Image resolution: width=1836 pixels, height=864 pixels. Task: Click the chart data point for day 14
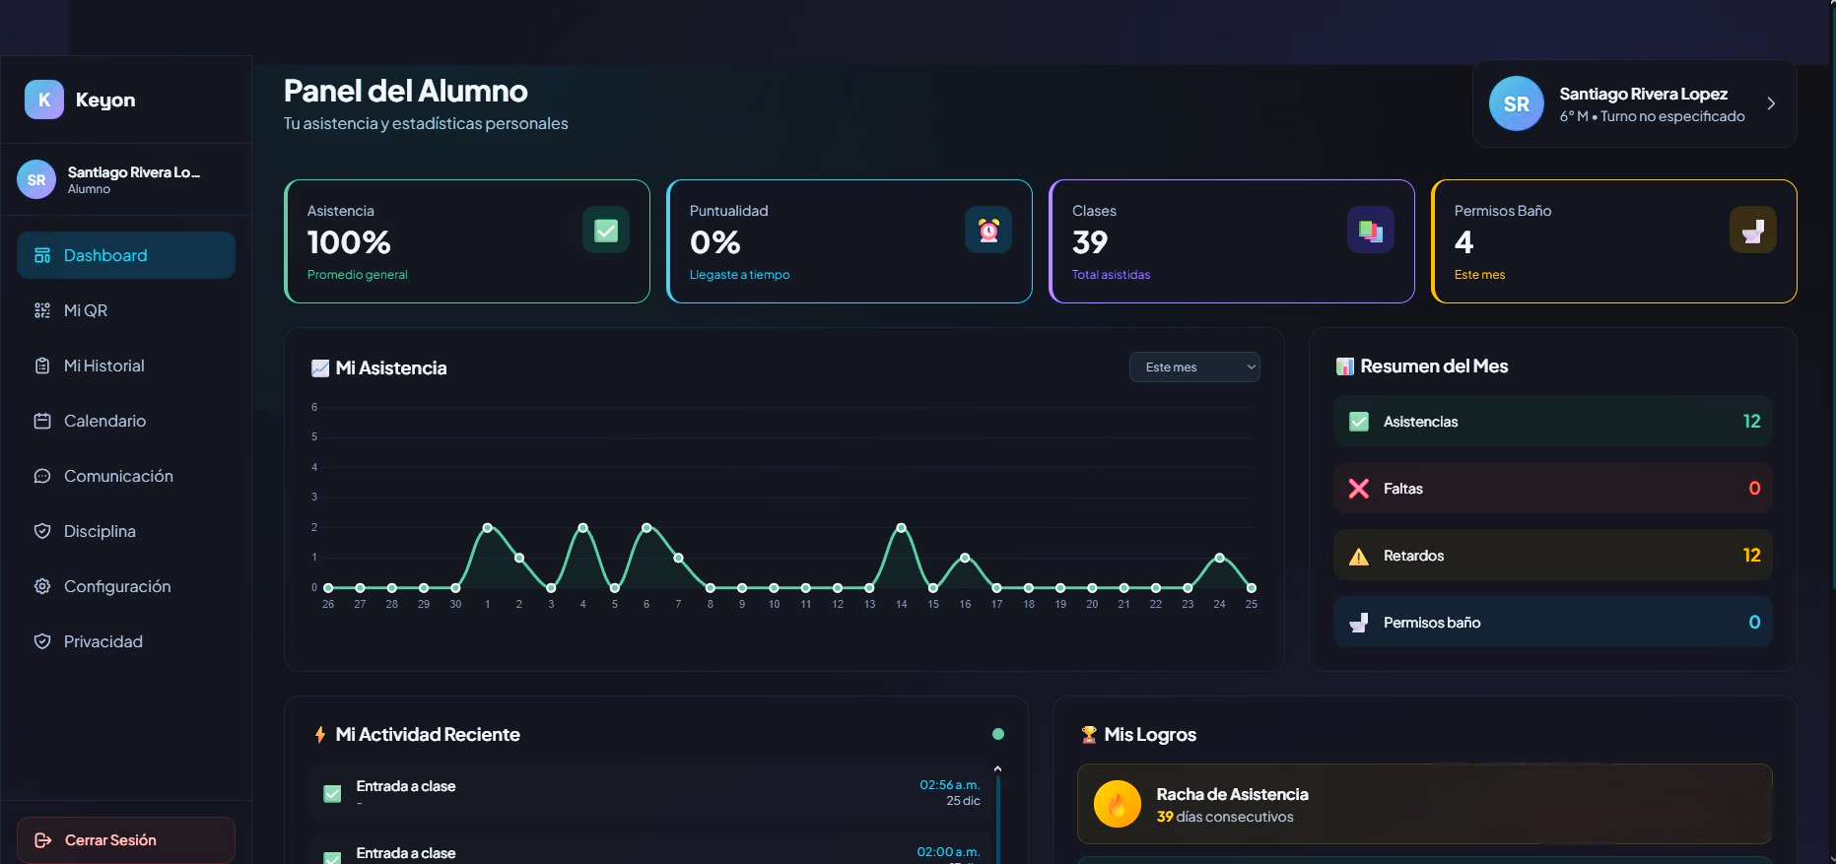tap(901, 528)
